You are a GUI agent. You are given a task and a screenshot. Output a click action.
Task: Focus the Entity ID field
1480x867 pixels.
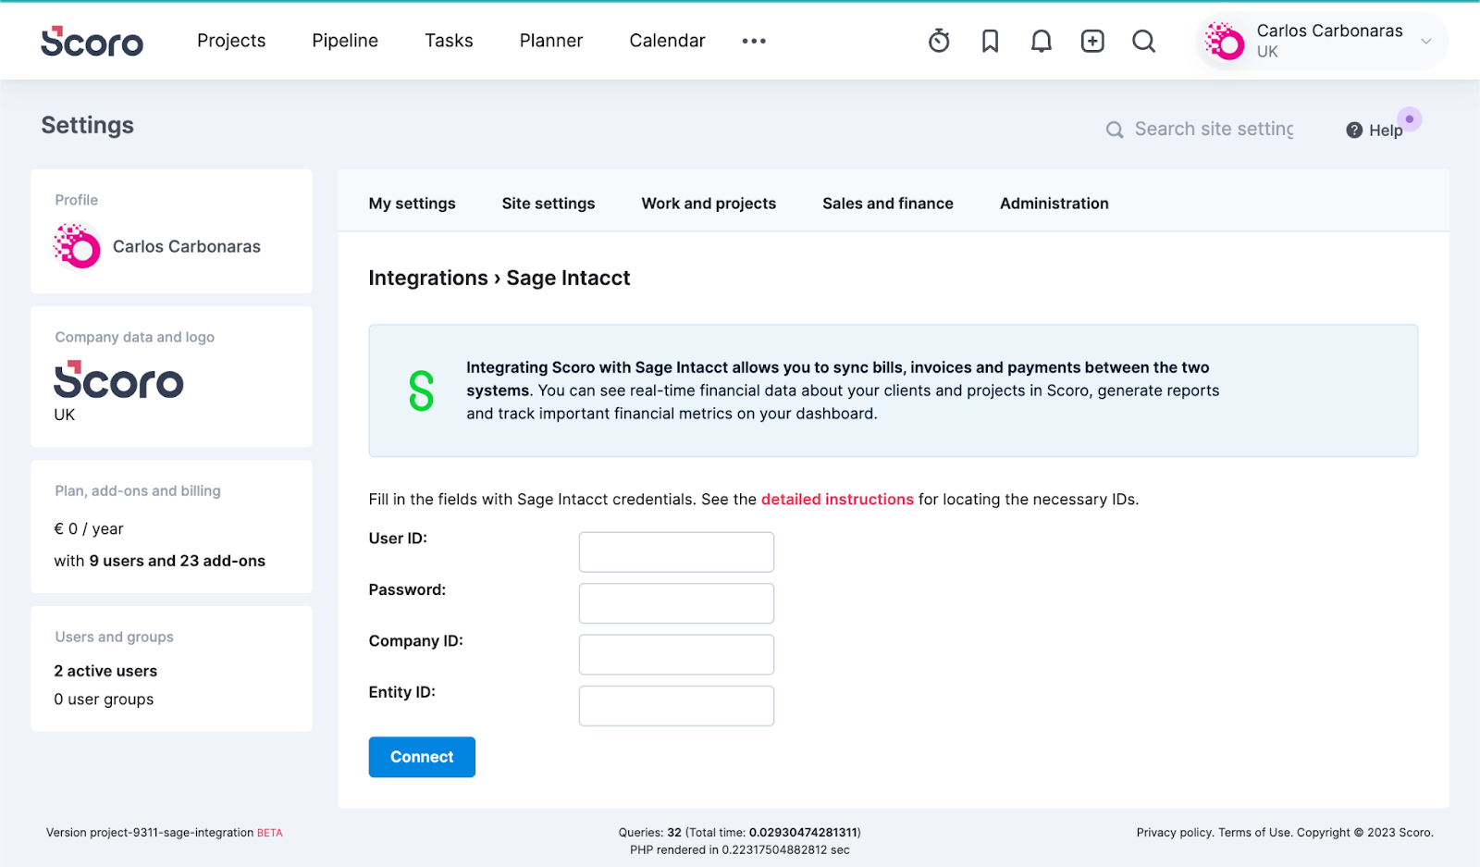676,706
